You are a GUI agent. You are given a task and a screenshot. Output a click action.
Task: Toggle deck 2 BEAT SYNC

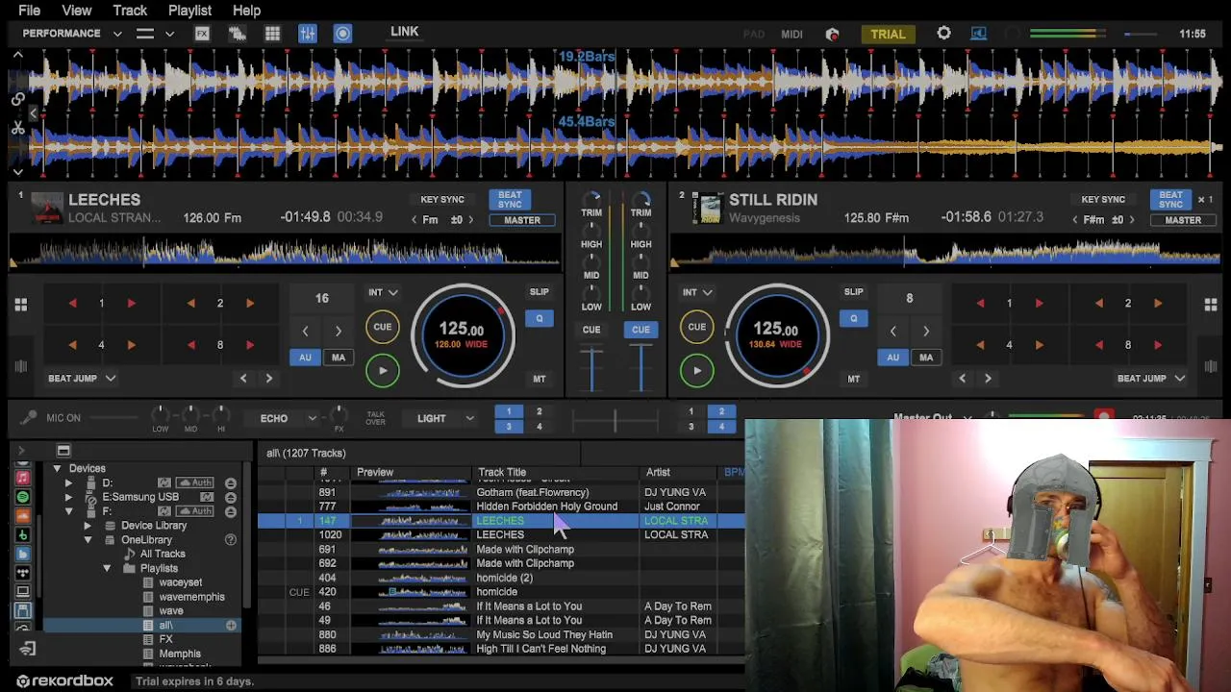[1170, 200]
